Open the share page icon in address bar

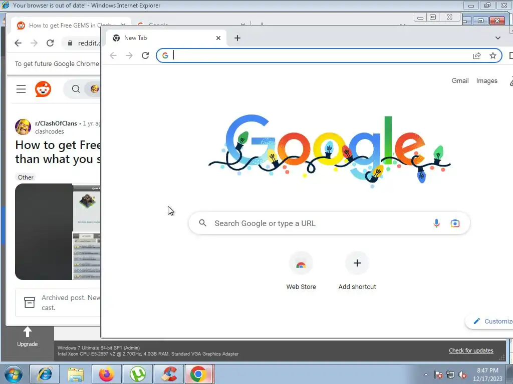[477, 55]
